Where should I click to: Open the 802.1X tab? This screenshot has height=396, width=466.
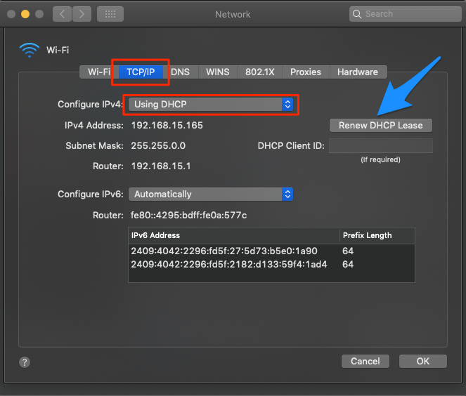click(x=260, y=72)
